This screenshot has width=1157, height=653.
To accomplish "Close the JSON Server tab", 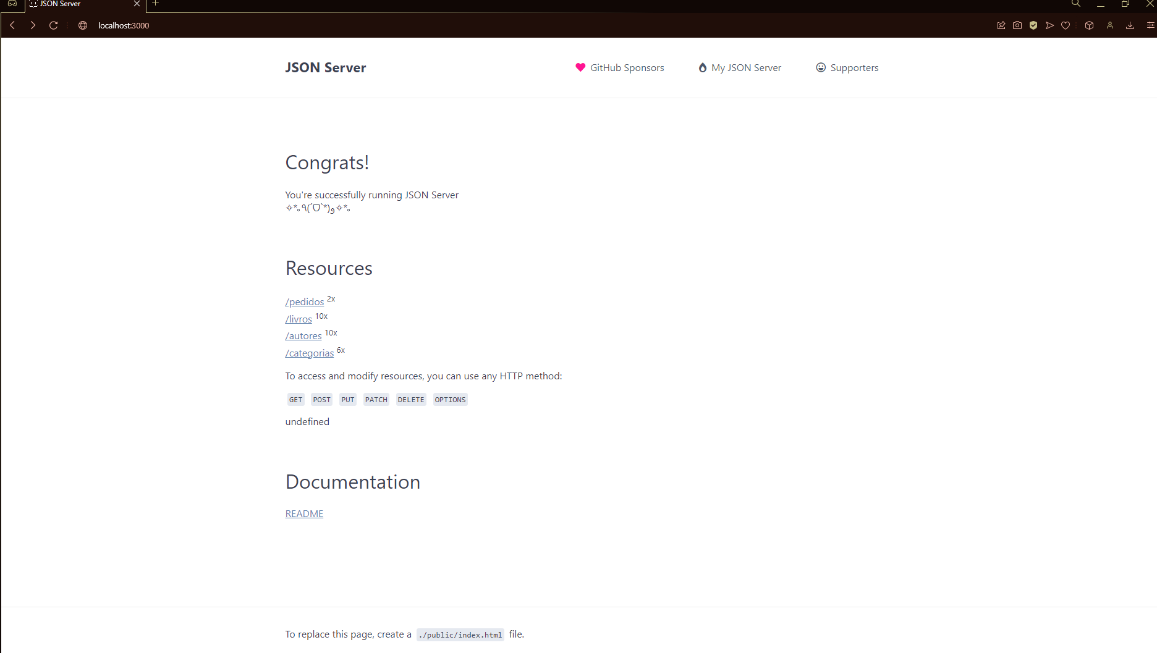I will click(x=137, y=4).
